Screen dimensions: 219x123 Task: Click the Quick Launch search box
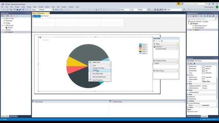(x=195, y=4)
